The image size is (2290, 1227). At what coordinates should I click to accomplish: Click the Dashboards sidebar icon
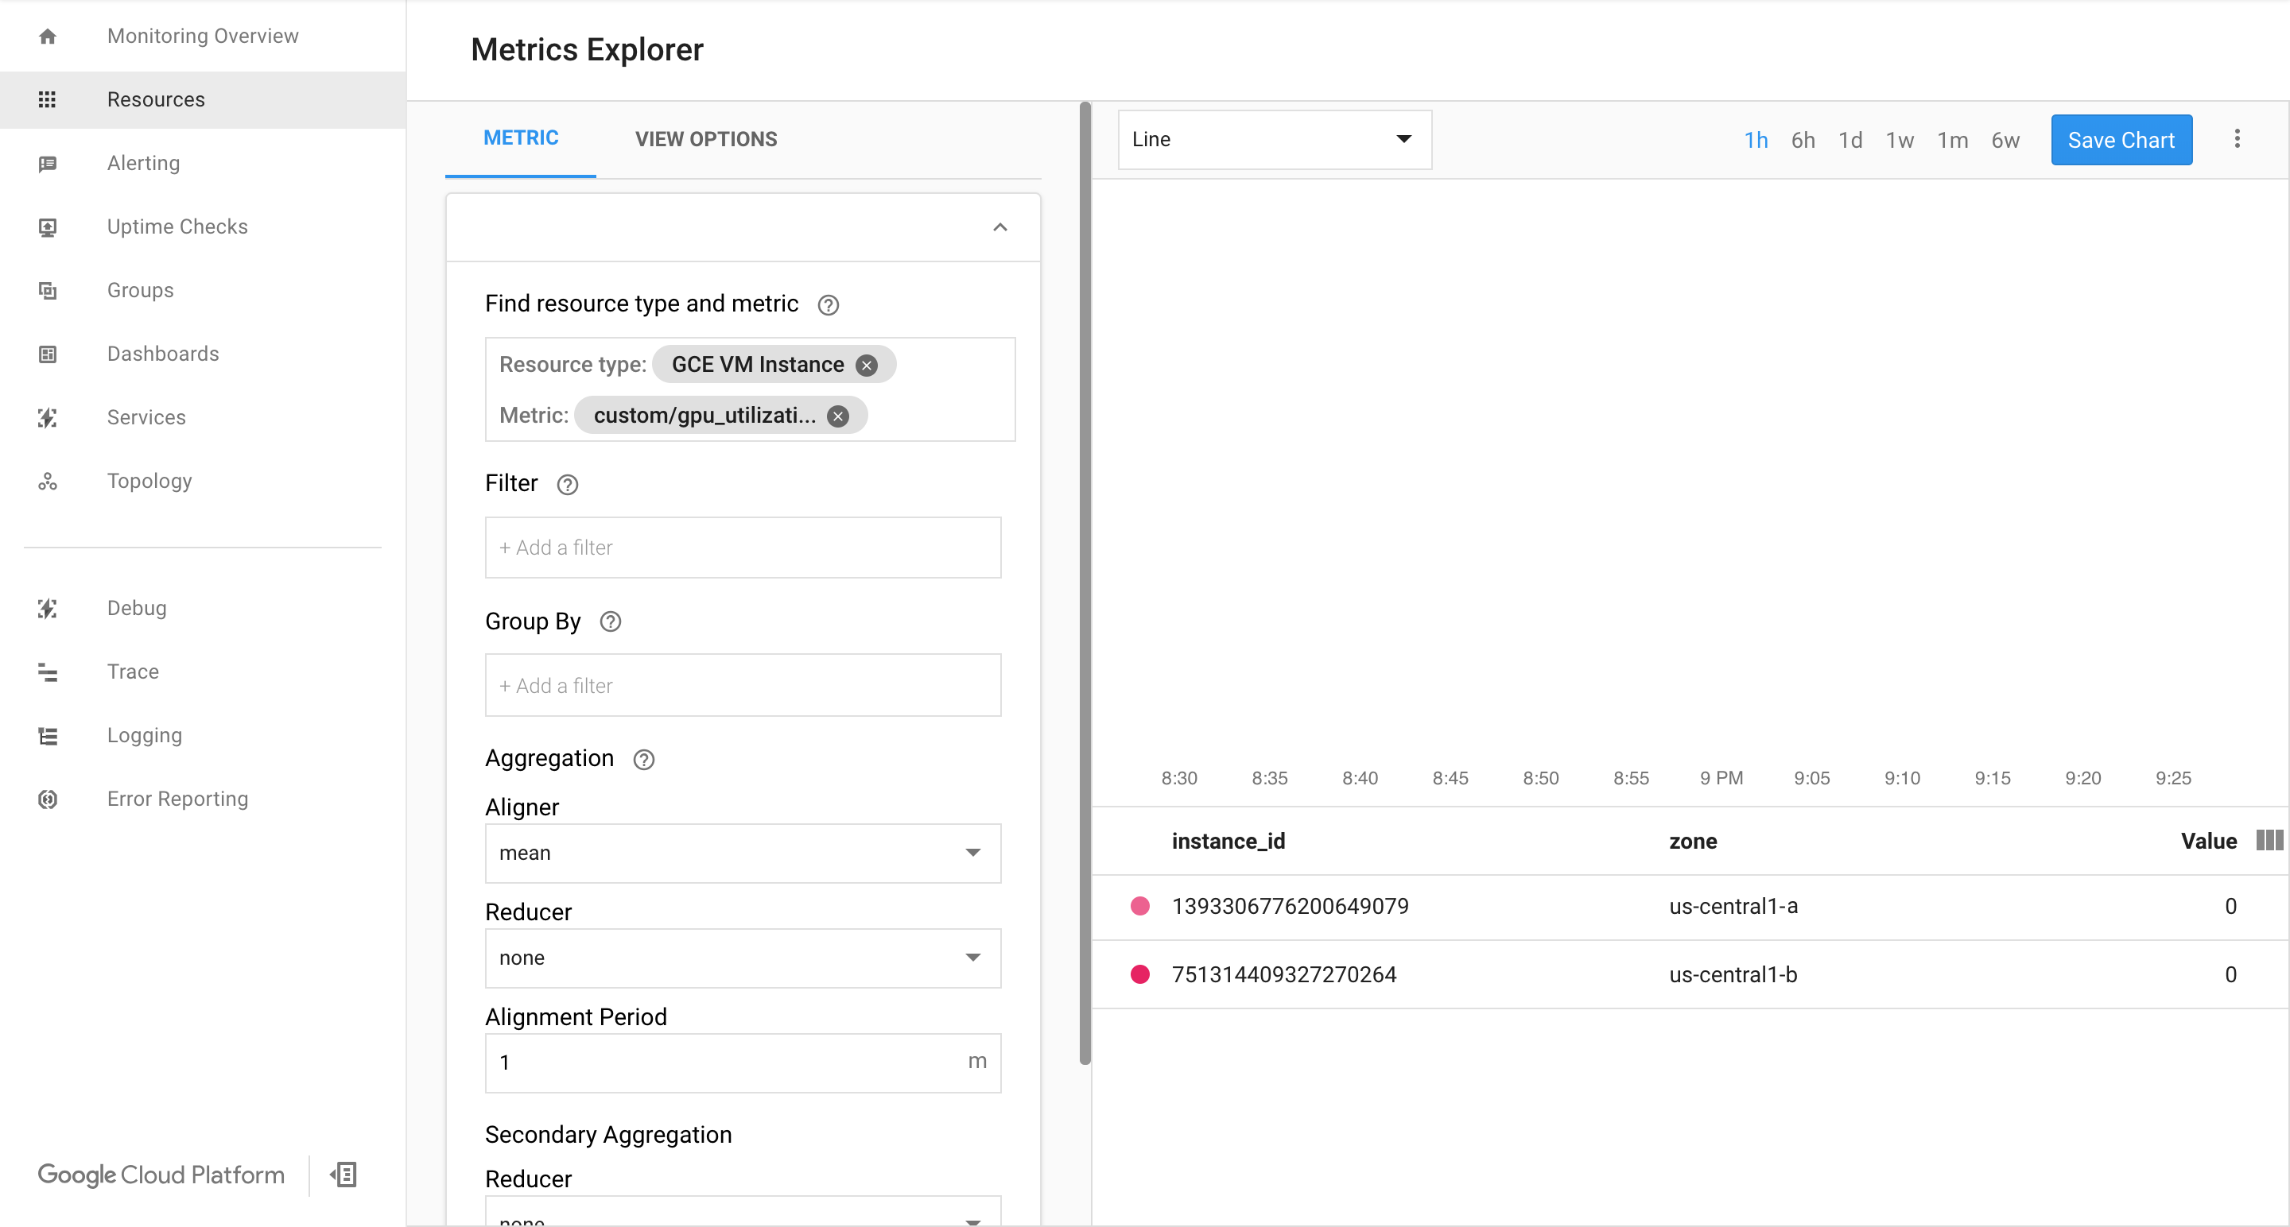pyautogui.click(x=47, y=354)
